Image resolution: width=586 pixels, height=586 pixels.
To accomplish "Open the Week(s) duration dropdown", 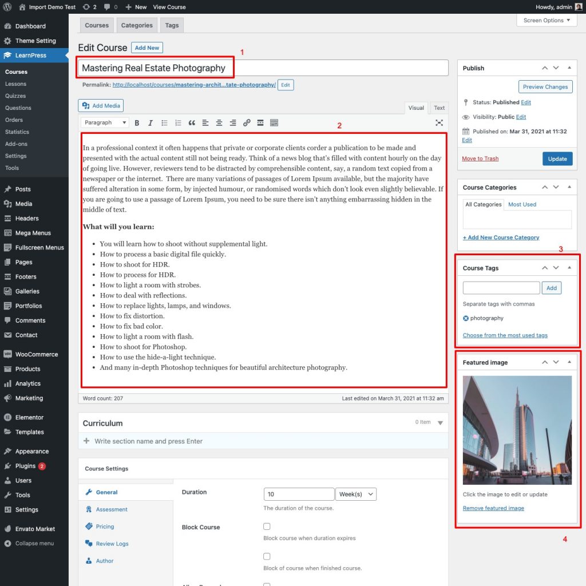I will (x=355, y=494).
